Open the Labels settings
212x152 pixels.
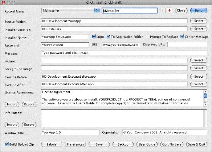click(x=52, y=144)
